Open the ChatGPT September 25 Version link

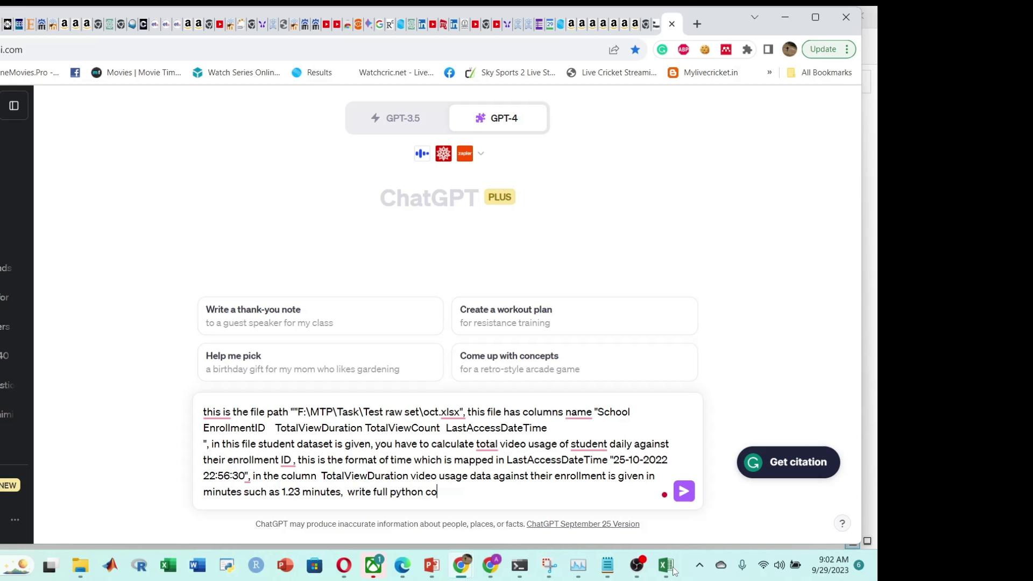[583, 524]
